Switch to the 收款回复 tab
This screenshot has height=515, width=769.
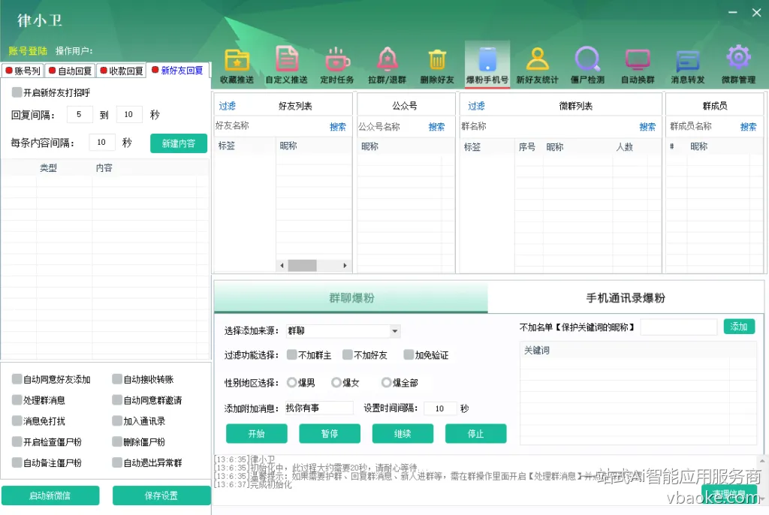click(121, 71)
